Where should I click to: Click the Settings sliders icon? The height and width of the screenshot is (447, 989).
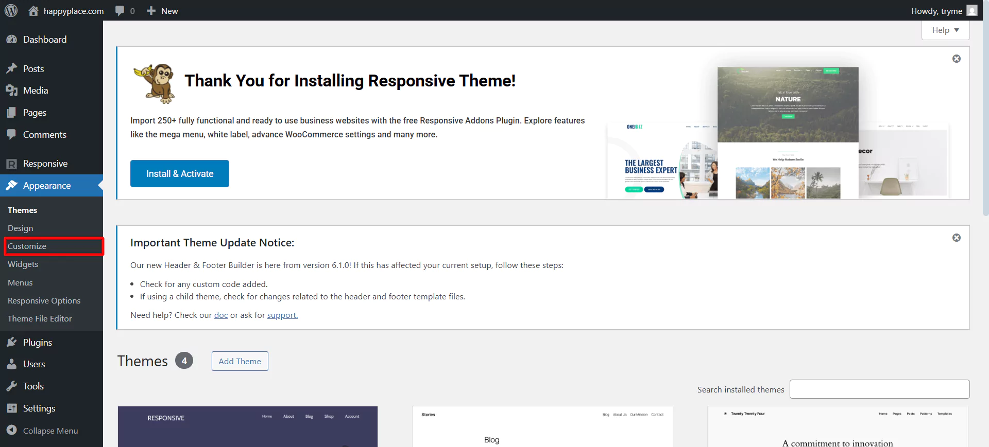point(11,408)
